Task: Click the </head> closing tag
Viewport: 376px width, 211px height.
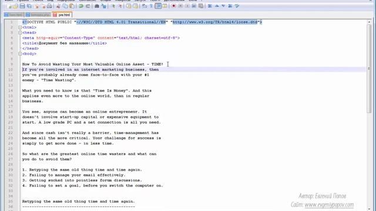Action: tap(31, 49)
